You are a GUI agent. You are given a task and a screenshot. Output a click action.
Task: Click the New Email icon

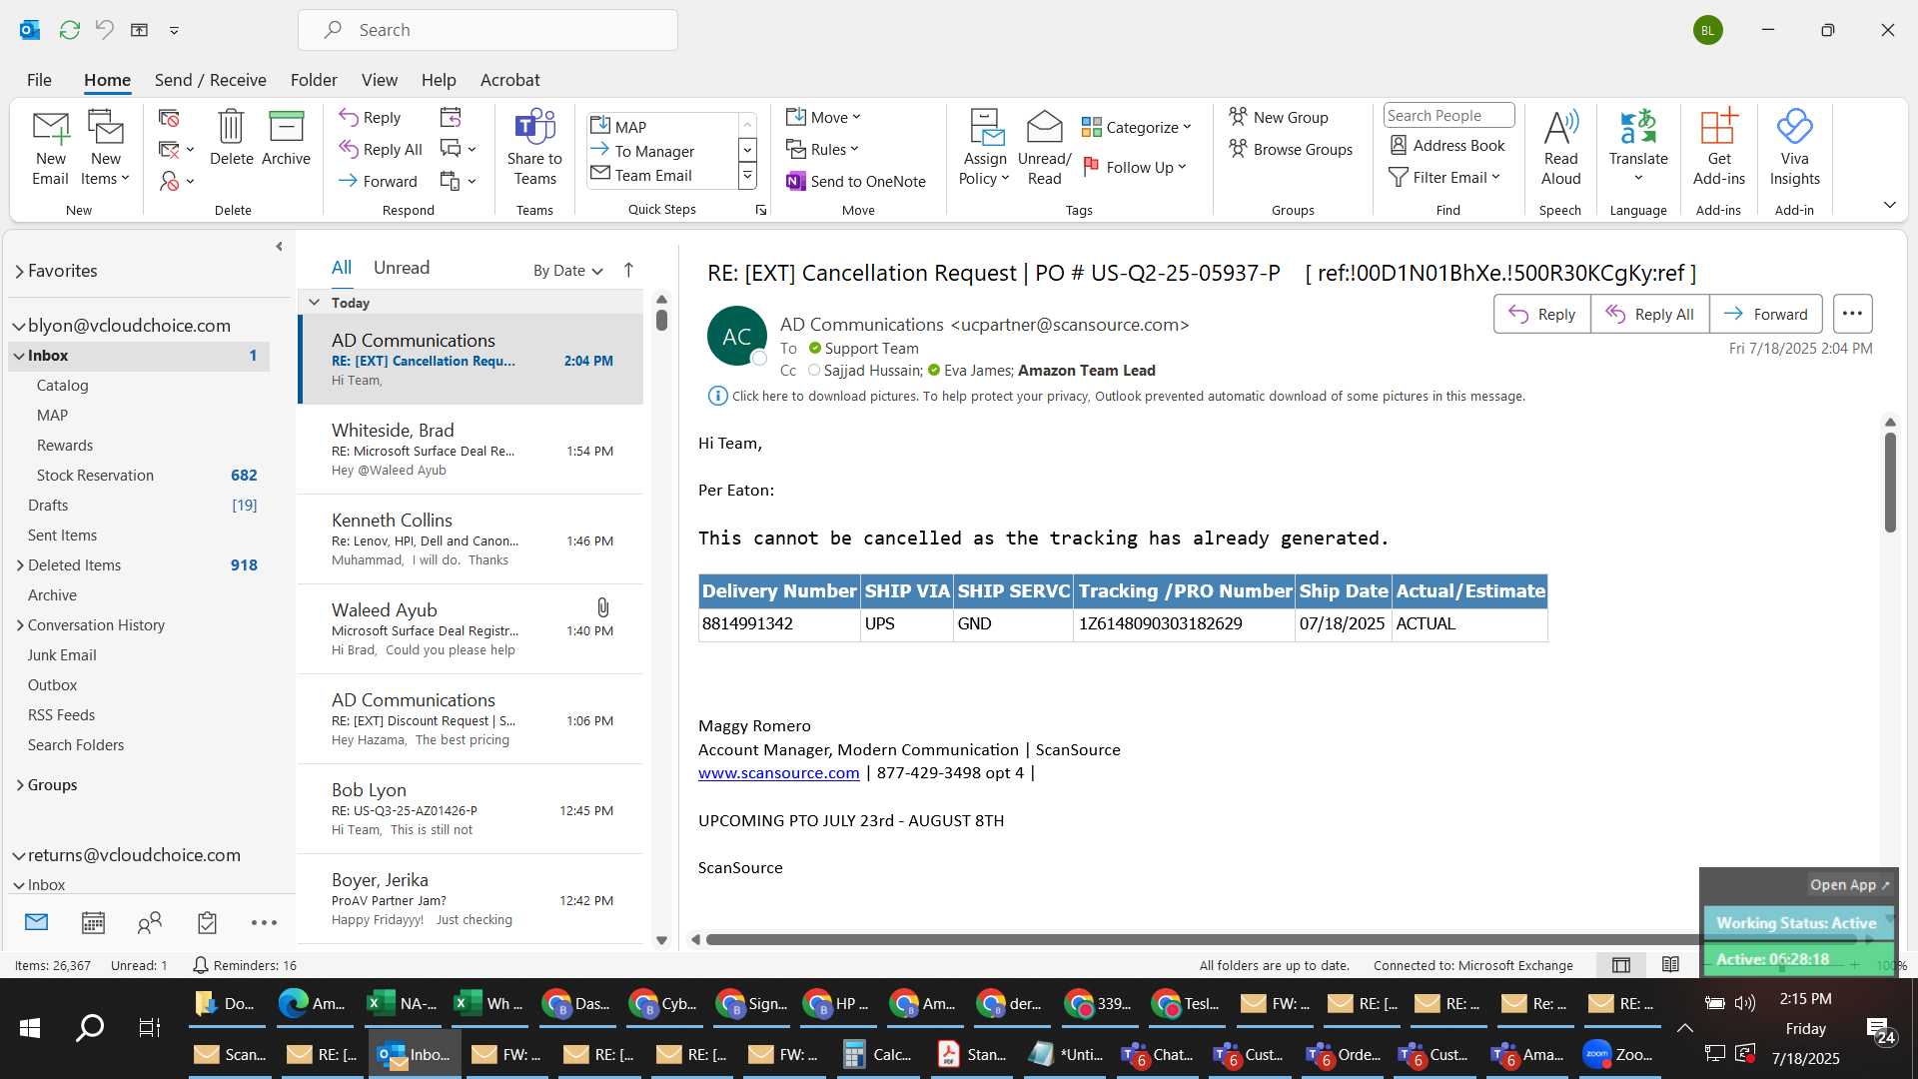50,148
